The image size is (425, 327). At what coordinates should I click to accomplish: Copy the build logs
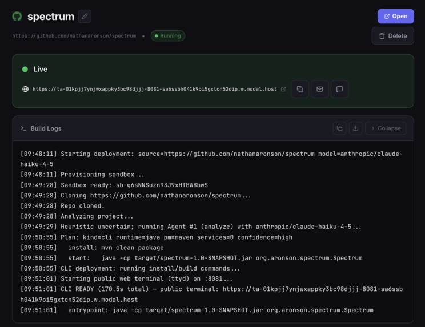click(339, 128)
